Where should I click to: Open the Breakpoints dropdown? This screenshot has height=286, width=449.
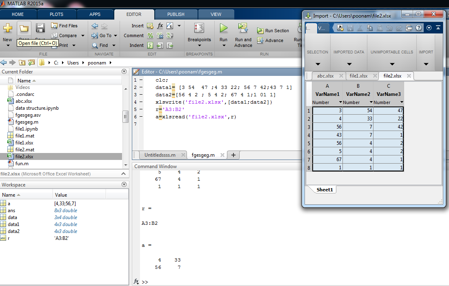tap(199, 45)
